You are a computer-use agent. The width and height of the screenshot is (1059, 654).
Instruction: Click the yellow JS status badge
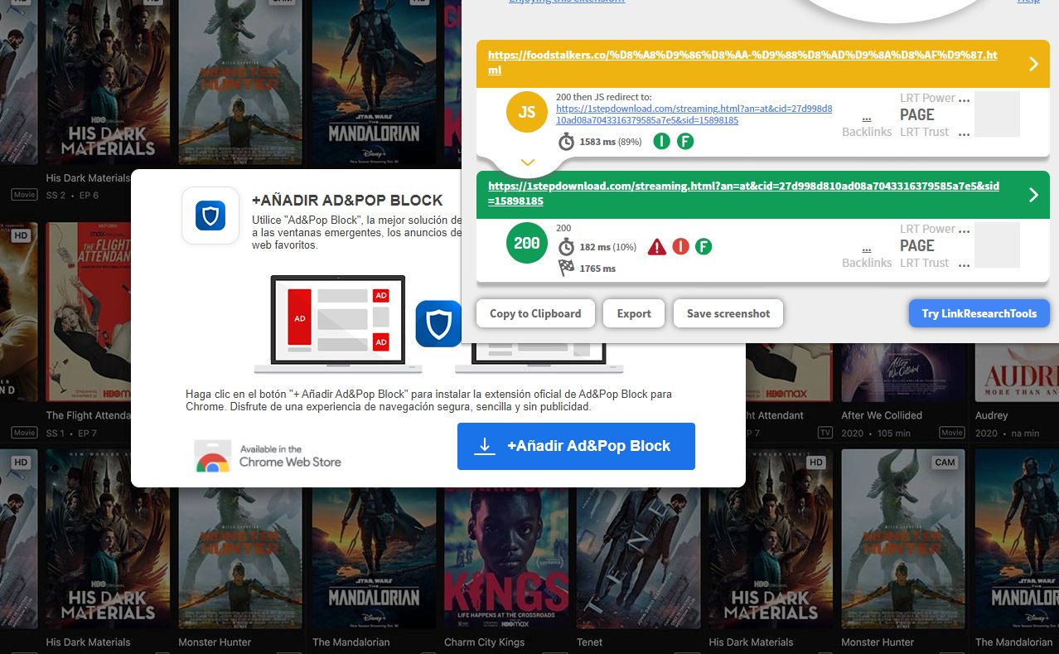pyautogui.click(x=527, y=112)
